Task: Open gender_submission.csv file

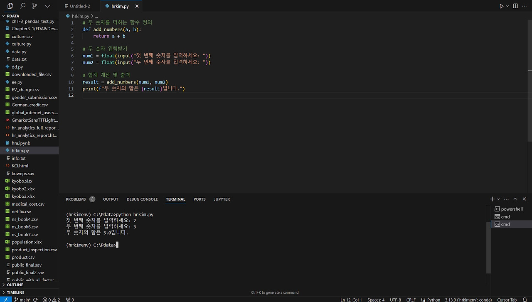Action: 30,97
